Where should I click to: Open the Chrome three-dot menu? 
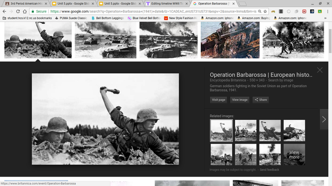tap(328, 11)
